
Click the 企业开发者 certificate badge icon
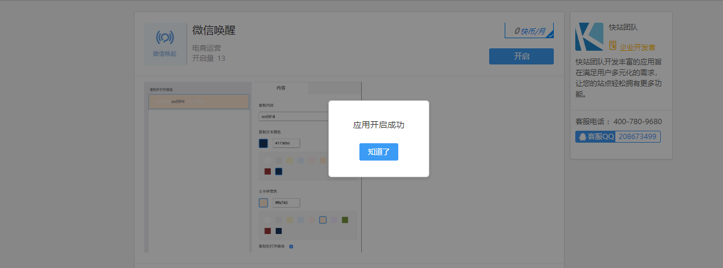tap(612, 46)
